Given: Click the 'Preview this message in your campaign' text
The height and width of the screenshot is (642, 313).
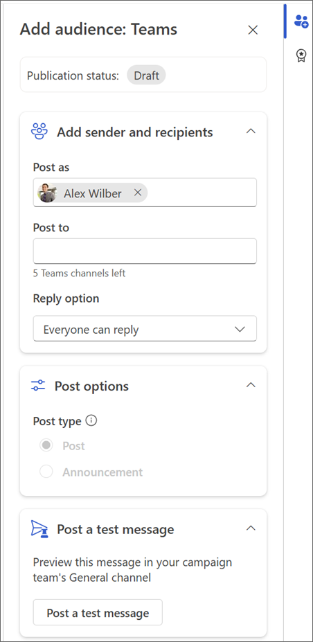Looking at the screenshot, I should 132,562.
